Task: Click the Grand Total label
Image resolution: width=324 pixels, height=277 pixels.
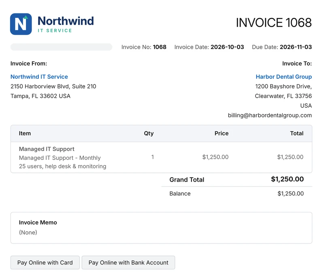Action: tap(187, 180)
